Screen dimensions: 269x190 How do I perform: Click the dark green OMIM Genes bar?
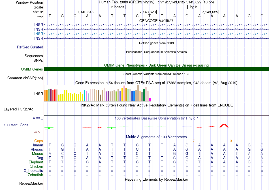[x=156, y=69]
